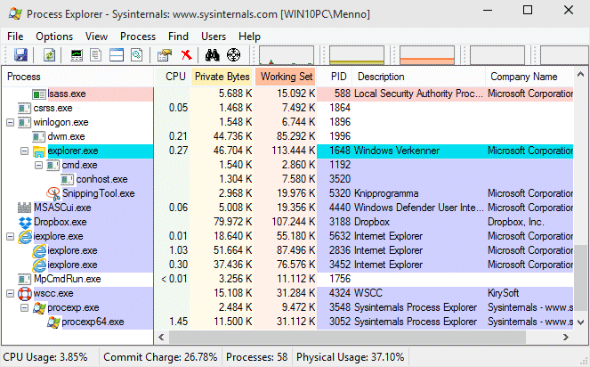Click the 'Physical Usage: 37.10%' status entry
This screenshot has width=590, height=367.
click(x=350, y=357)
